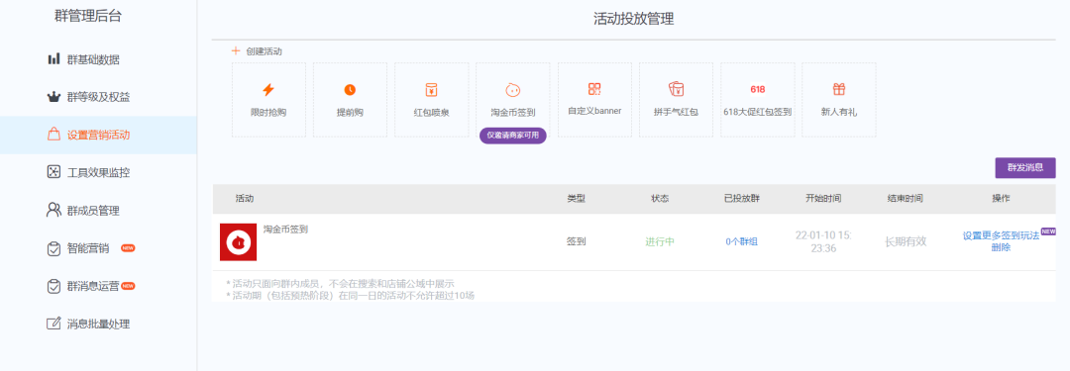
Task: Click the 群管理后台 sidebar title
Action: click(x=88, y=17)
